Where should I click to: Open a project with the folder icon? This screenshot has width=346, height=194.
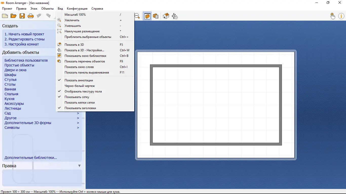(x=13, y=16)
